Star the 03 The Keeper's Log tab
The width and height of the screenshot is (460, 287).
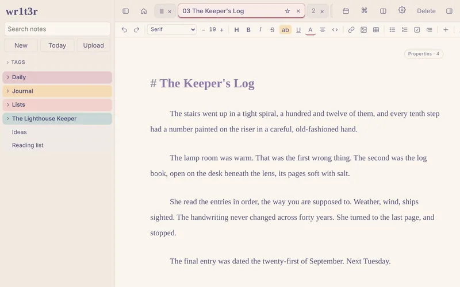[x=287, y=11]
